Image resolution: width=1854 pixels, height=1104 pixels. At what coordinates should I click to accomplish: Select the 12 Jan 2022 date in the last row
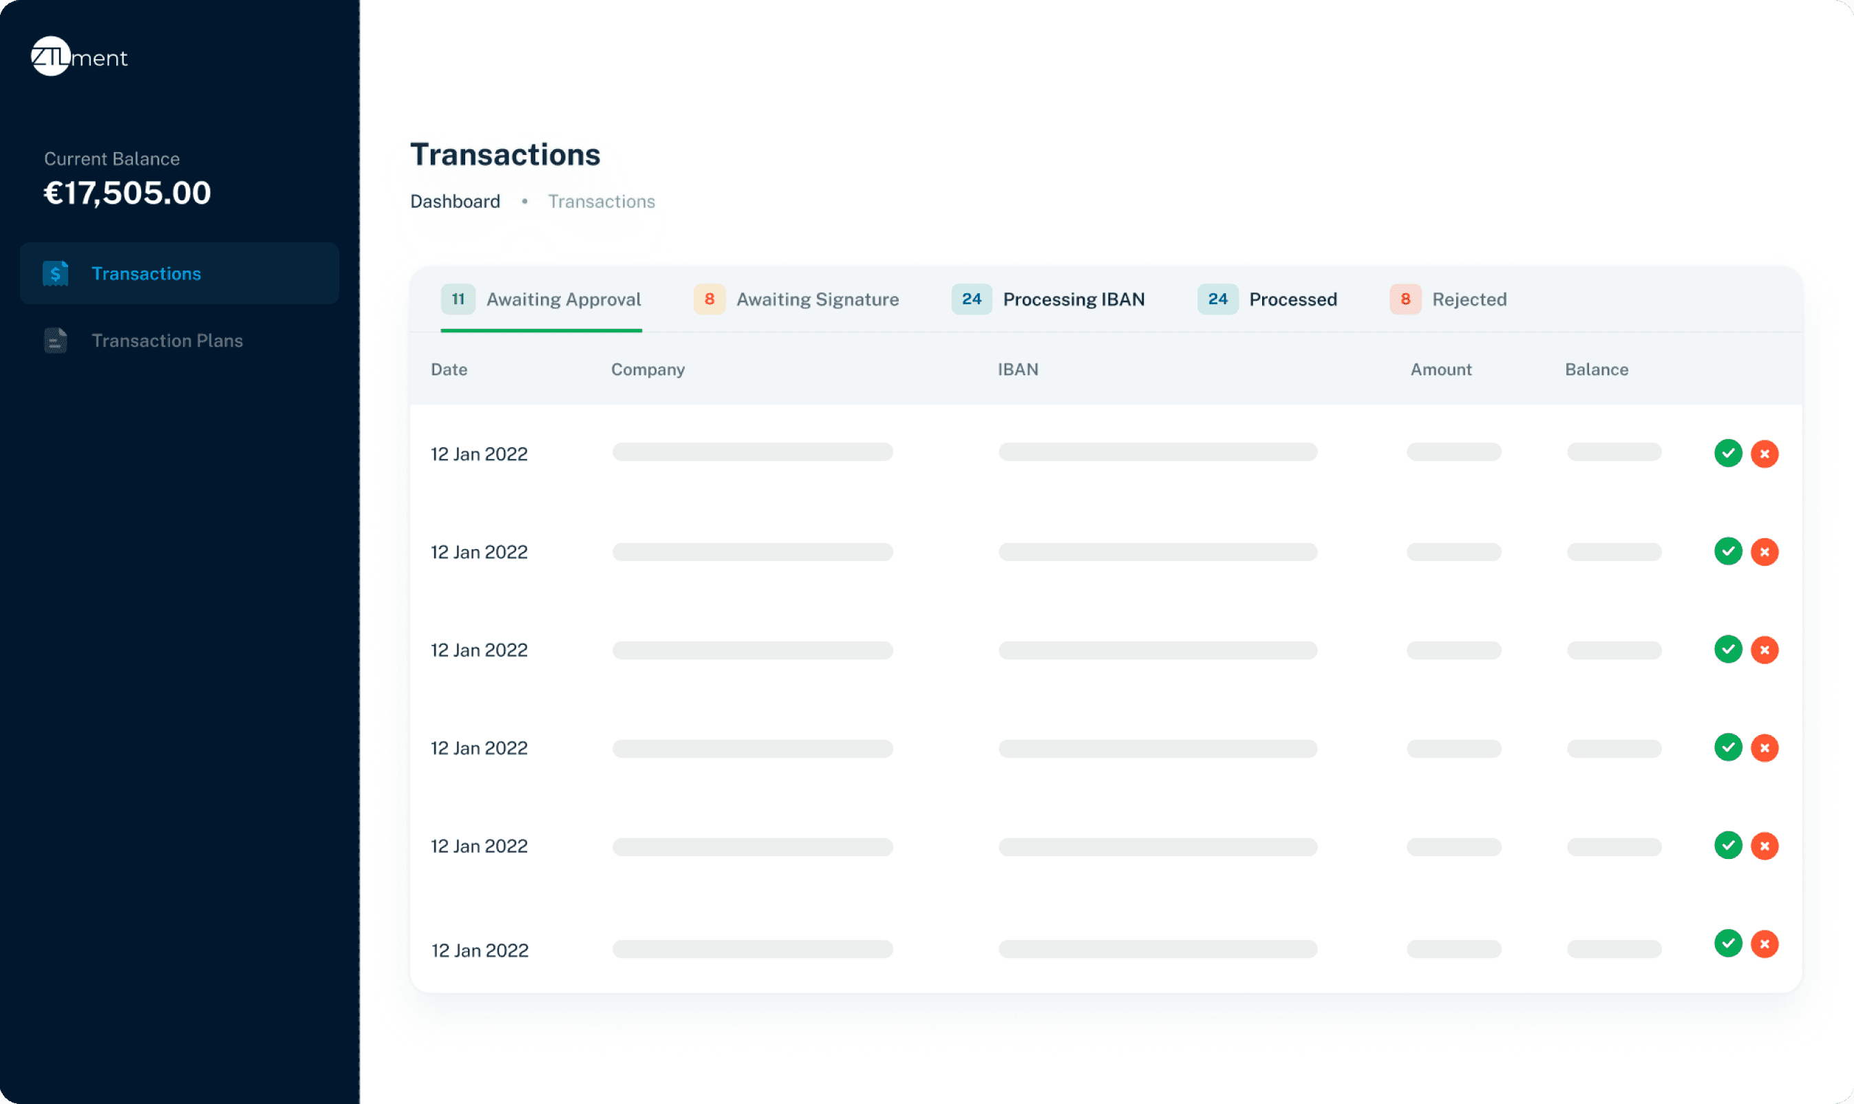(480, 950)
